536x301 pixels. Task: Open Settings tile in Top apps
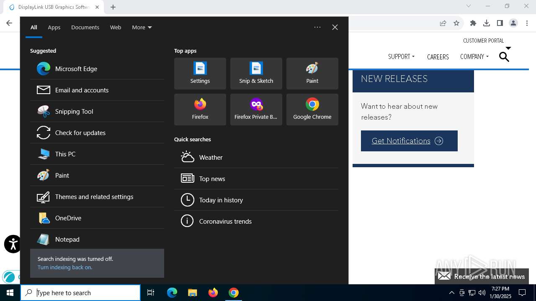click(x=200, y=74)
